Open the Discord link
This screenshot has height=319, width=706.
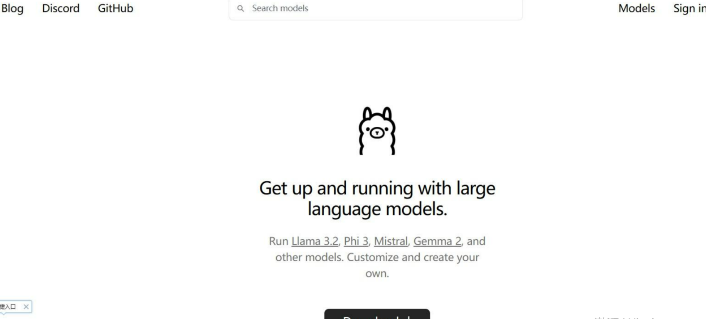(61, 8)
